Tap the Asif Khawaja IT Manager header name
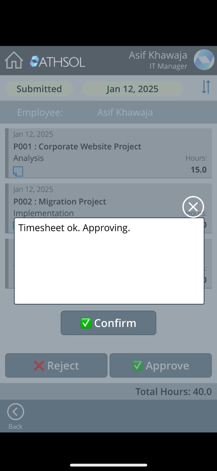217x471 pixels. [158, 60]
